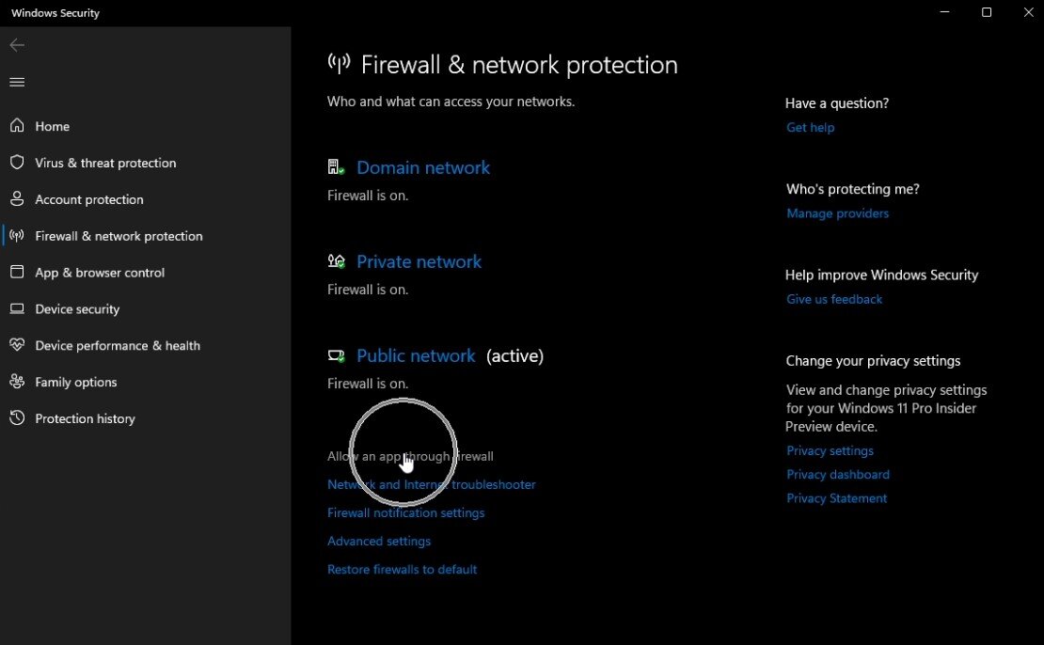This screenshot has width=1044, height=645.
Task: Click the Home house icon
Action: click(17, 126)
